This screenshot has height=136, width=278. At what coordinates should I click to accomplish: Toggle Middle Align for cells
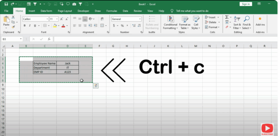point(80,19)
